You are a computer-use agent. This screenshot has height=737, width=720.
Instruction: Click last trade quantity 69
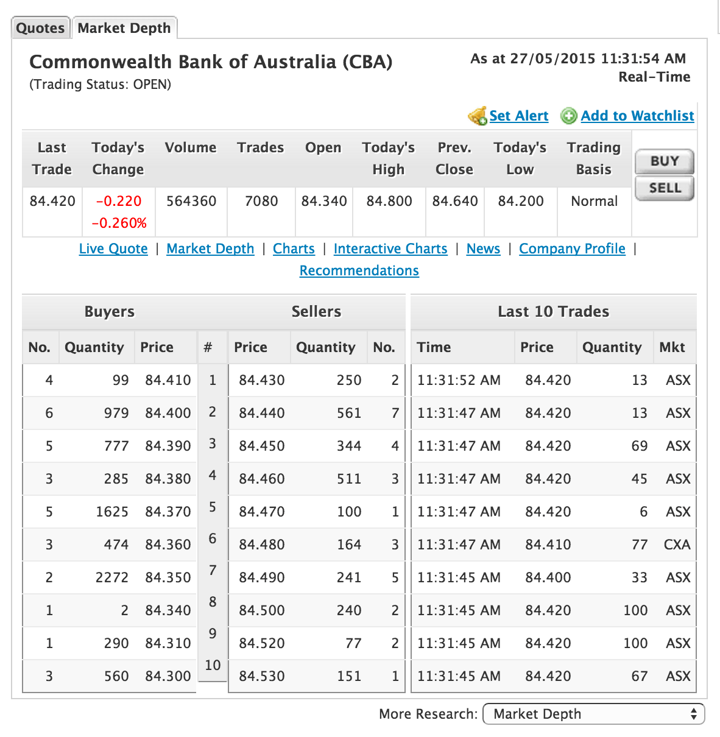pyautogui.click(x=640, y=446)
